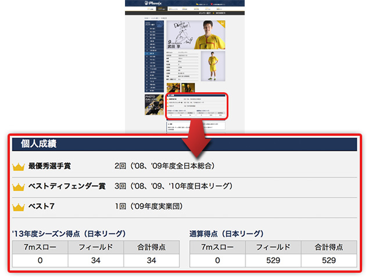The height and width of the screenshot is (278, 372).
Task: Click the text 1回('09年度実業団)
Action: coord(149,206)
